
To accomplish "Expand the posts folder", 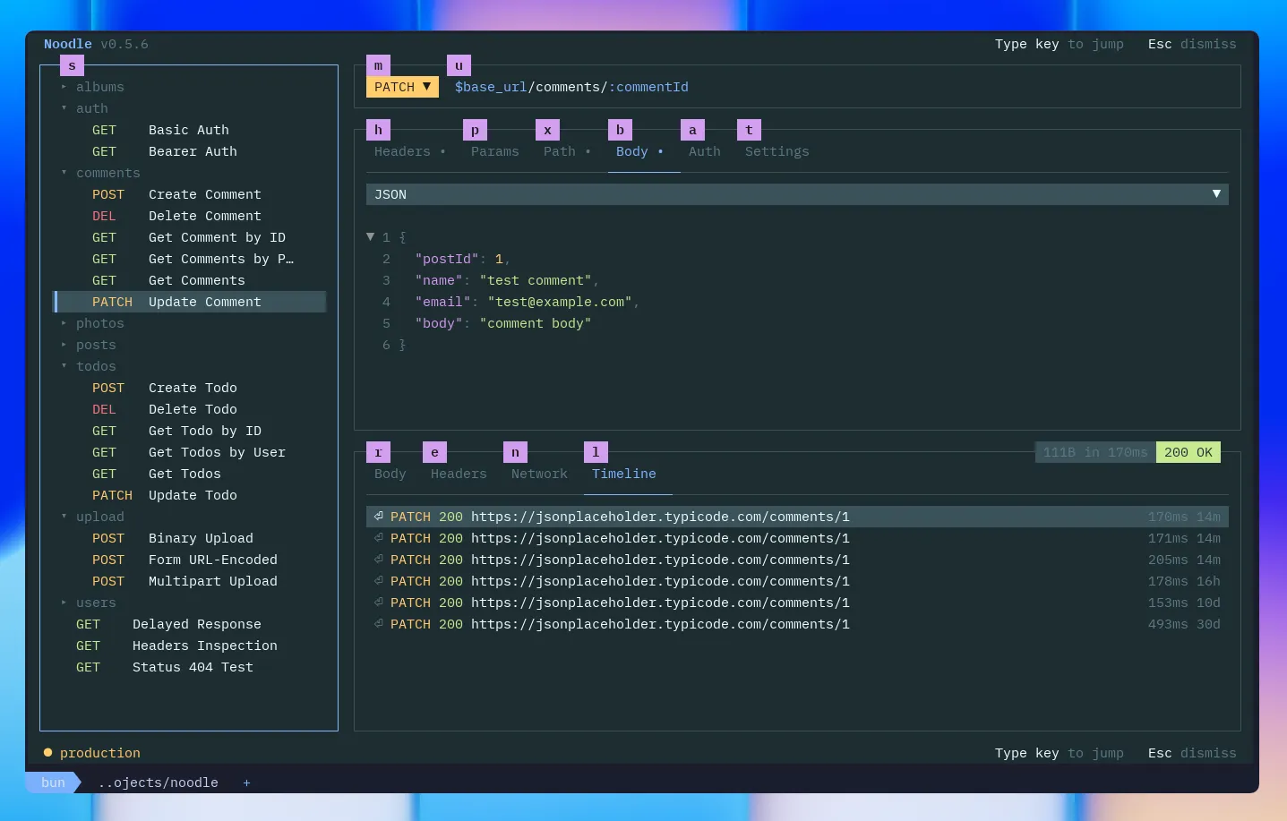I will coord(88,345).
